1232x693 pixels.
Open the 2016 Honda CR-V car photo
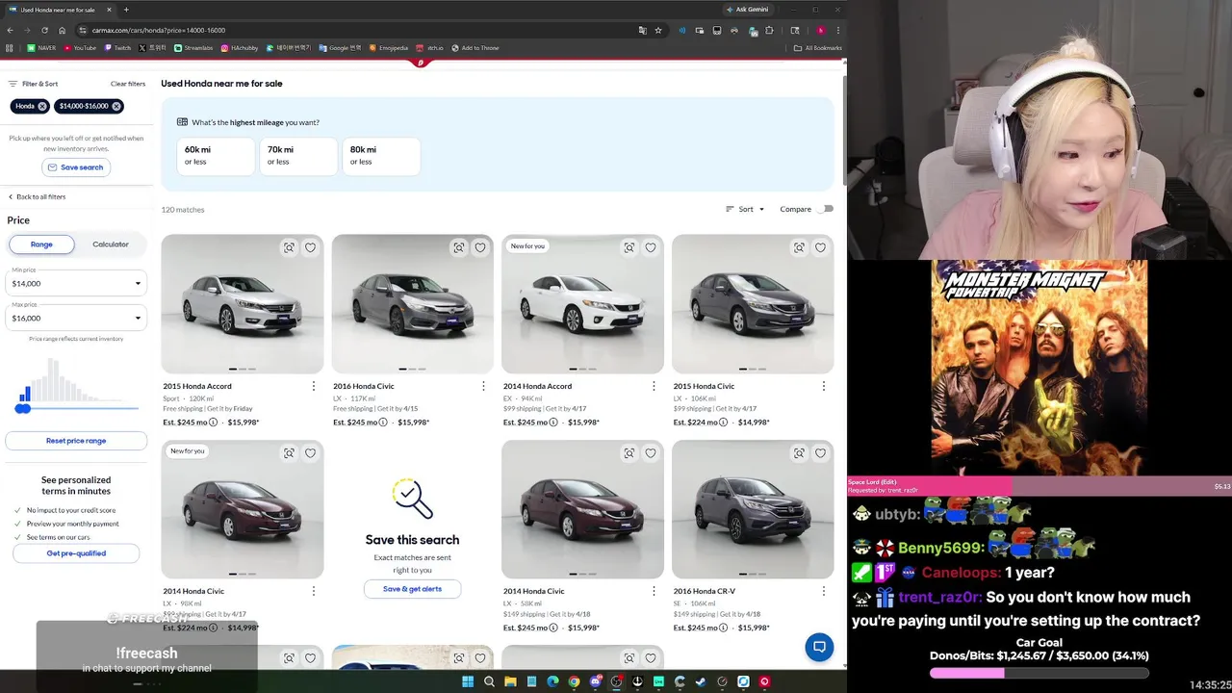pyautogui.click(x=753, y=509)
